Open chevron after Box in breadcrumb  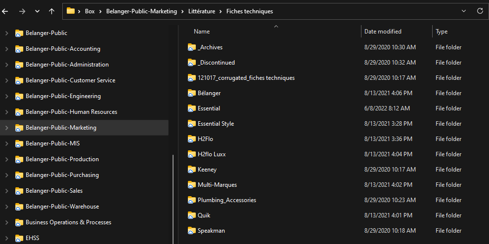coord(100,11)
